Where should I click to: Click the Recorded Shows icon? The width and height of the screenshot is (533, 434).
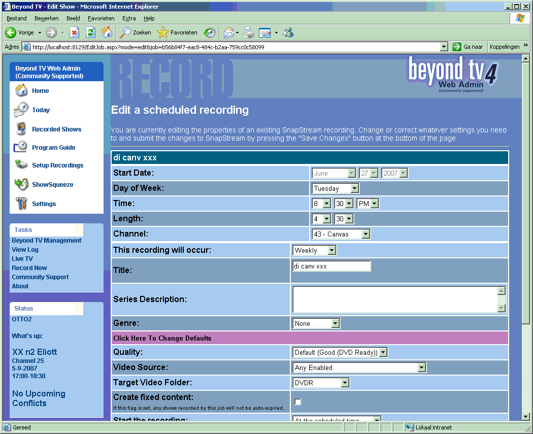point(21,129)
